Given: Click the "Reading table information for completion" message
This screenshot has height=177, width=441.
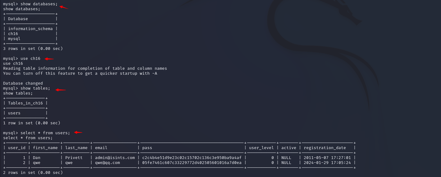Looking at the screenshot, I should (85, 68).
